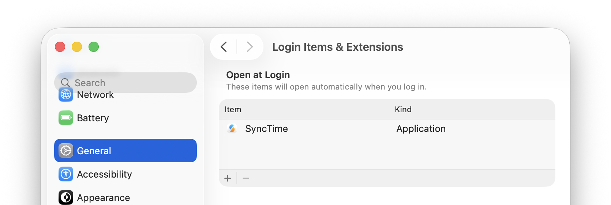Open the Accessibility settings label
Image resolution: width=611 pixels, height=205 pixels.
coord(104,174)
